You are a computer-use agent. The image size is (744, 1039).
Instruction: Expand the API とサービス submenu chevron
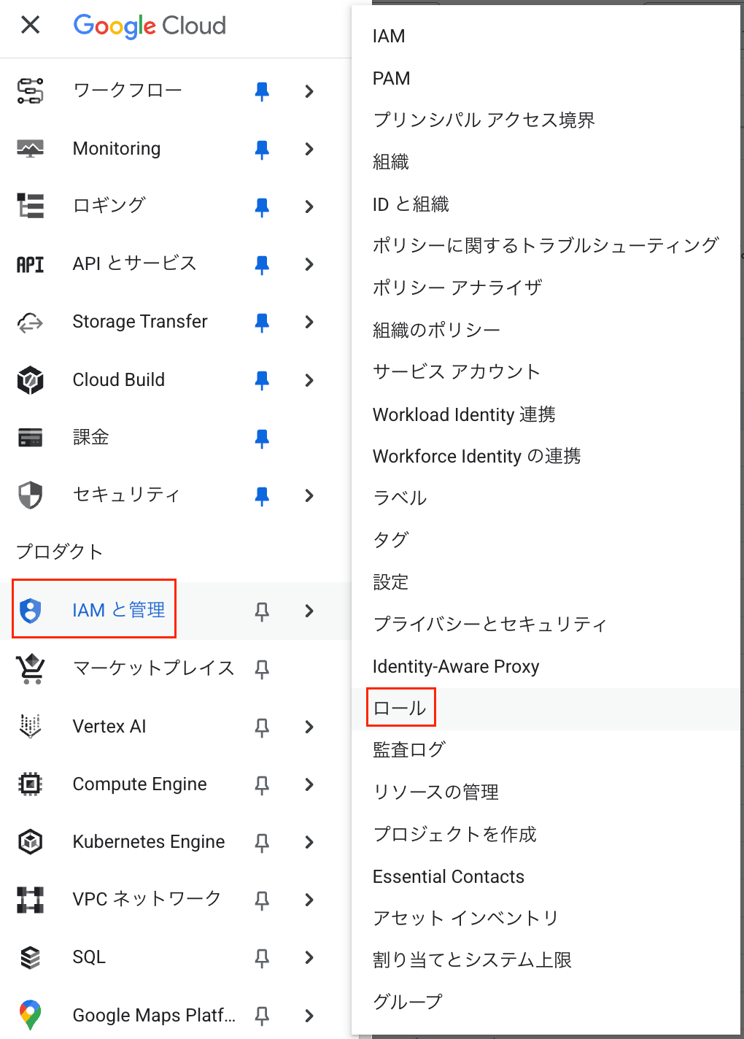point(309,264)
